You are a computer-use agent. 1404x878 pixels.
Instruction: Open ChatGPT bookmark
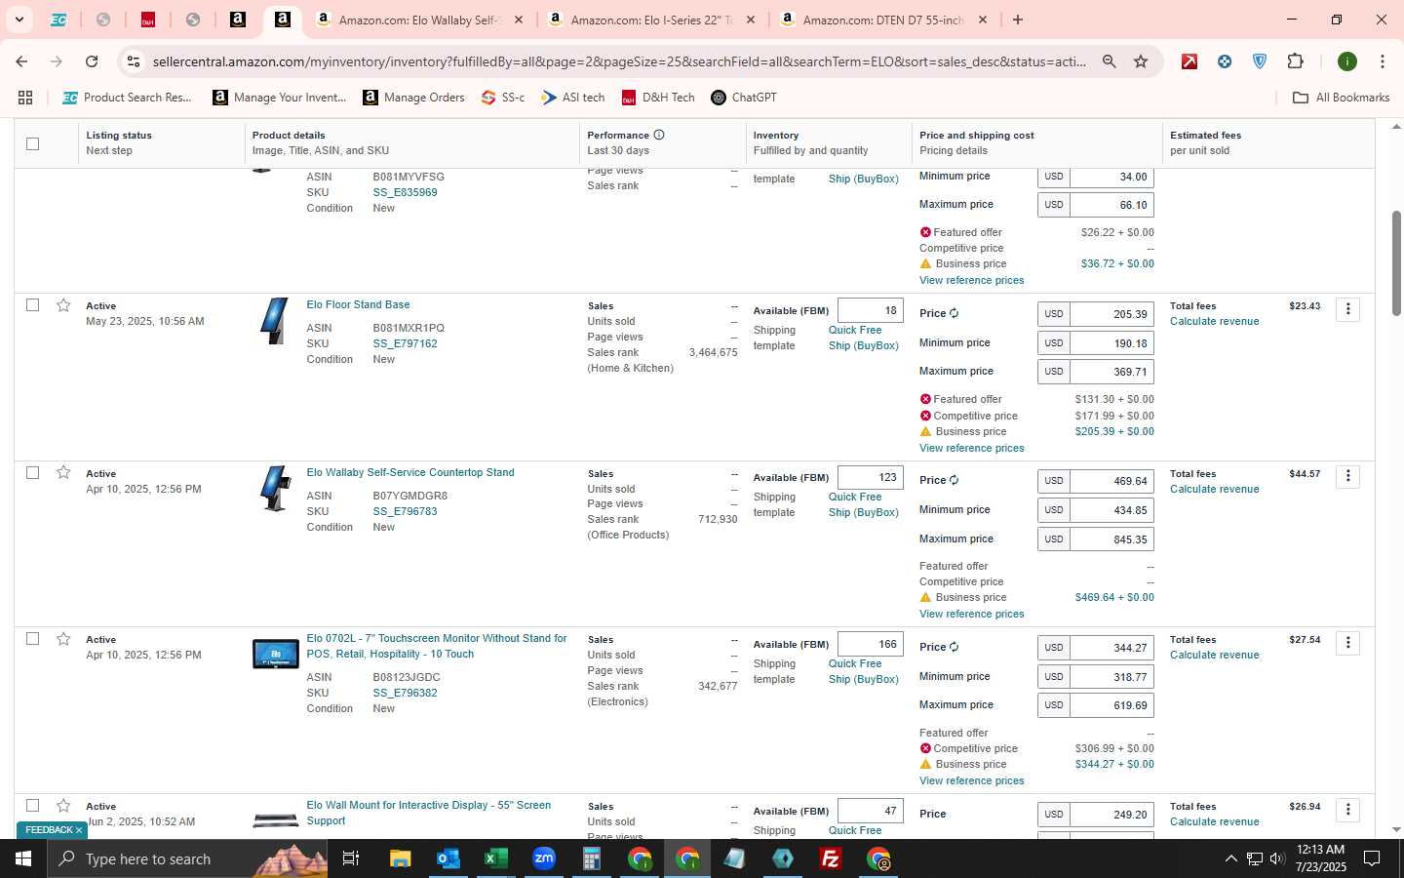pyautogui.click(x=744, y=98)
